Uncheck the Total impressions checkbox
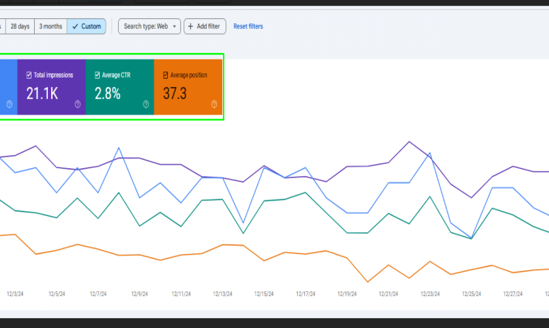This screenshot has width=549, height=328. (x=28, y=75)
